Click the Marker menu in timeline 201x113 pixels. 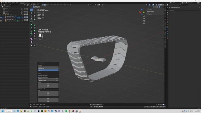(48, 107)
